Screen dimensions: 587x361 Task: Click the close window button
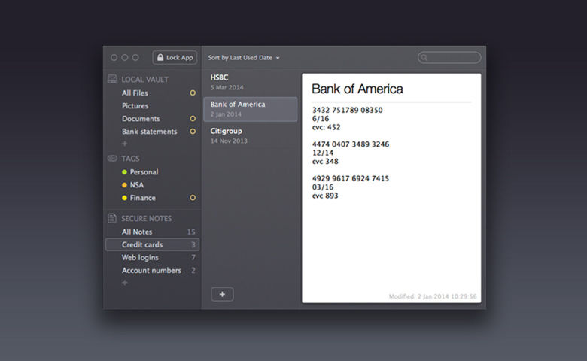(114, 58)
